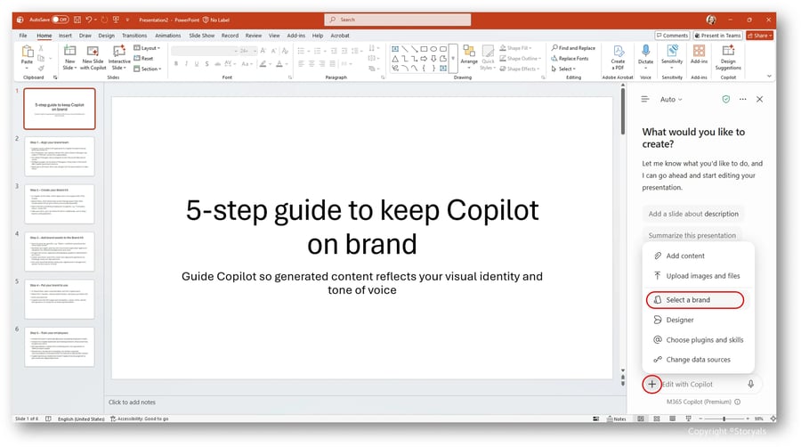Open the File menu
801x447 pixels.
click(23, 36)
